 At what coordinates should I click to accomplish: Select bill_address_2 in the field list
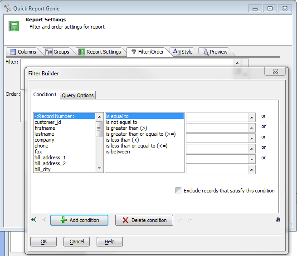click(64, 163)
